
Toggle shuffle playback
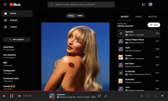[155, 96]
